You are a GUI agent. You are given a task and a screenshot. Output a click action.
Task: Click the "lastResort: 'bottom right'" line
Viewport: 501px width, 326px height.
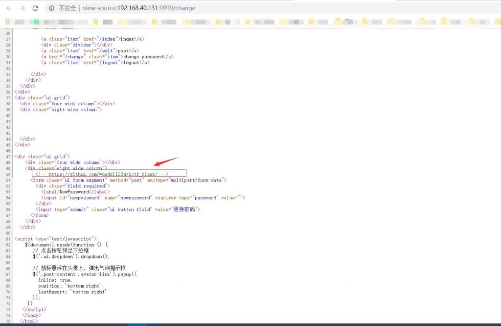point(72,292)
